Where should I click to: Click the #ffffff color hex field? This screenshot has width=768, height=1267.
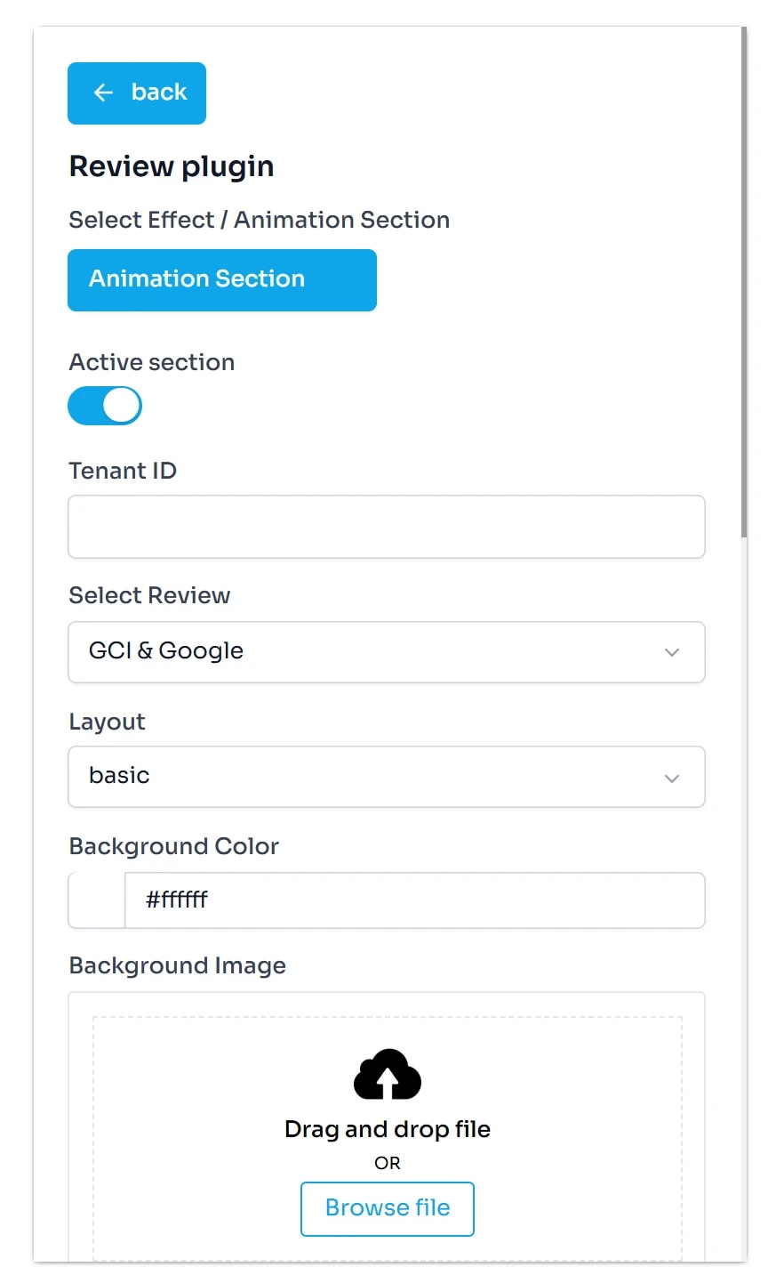pyautogui.click(x=414, y=900)
